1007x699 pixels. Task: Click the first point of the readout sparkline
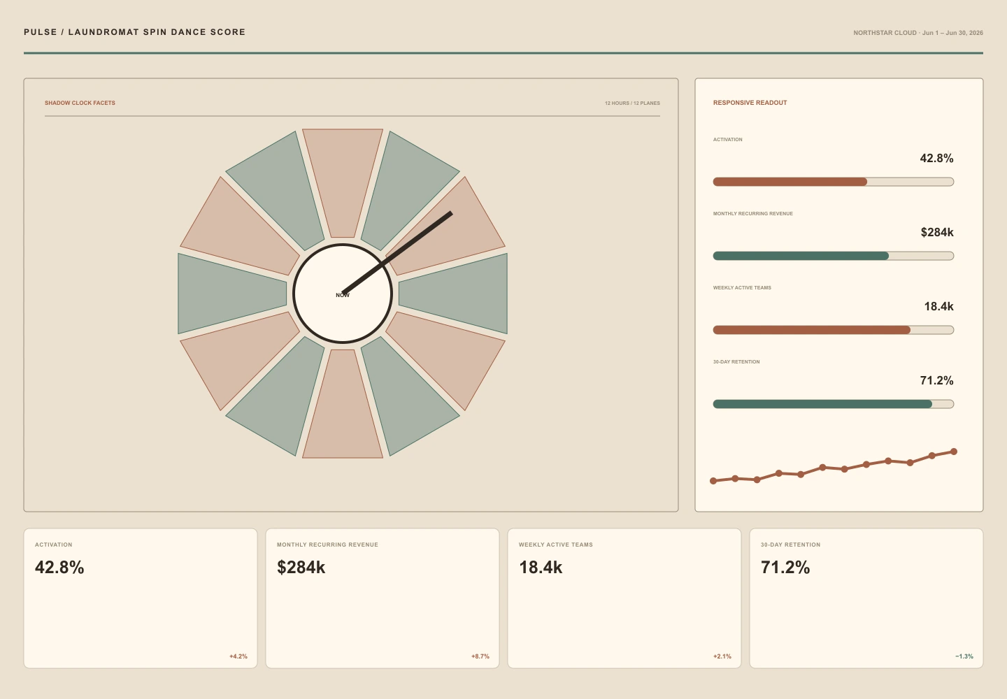point(713,481)
